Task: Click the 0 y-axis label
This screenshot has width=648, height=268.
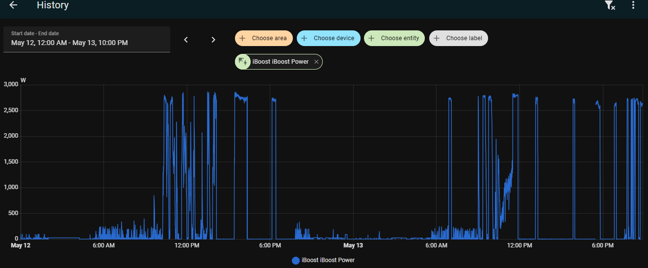Action: pyautogui.click(x=16, y=239)
